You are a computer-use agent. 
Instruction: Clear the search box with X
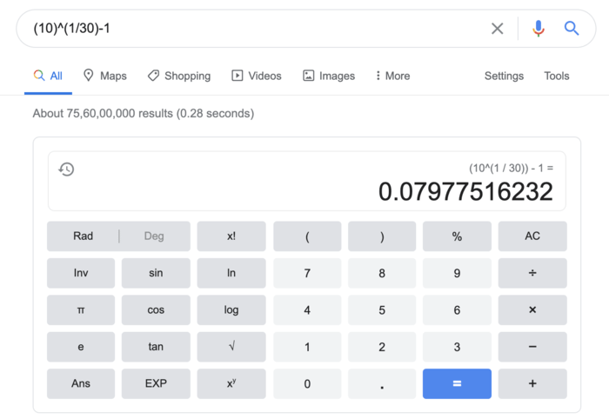(497, 29)
